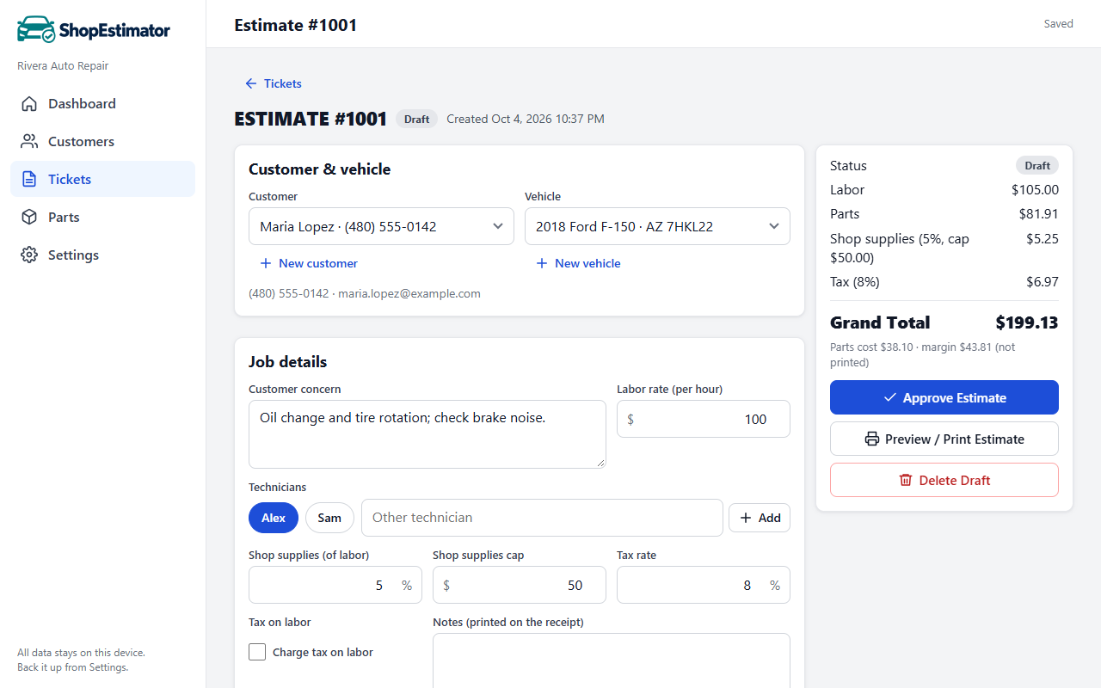Open the Customer dropdown showing Maria Lopez
Screen dimensions: 1101x688
(382, 226)
